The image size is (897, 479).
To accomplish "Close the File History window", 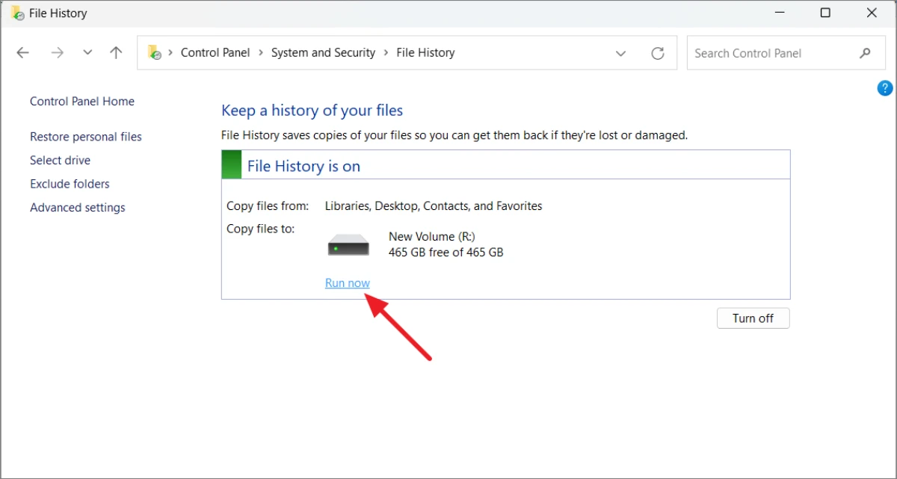I will click(872, 13).
